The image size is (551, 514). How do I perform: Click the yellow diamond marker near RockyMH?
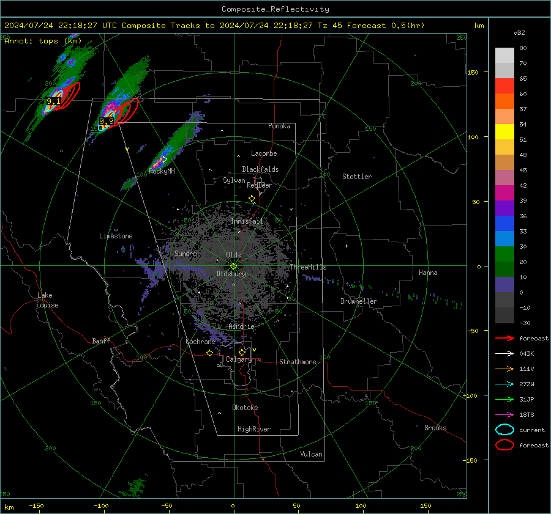[x=163, y=160]
